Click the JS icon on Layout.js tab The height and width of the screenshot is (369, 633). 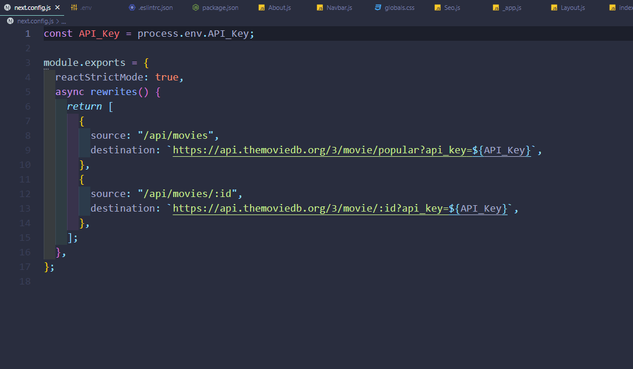[554, 8]
